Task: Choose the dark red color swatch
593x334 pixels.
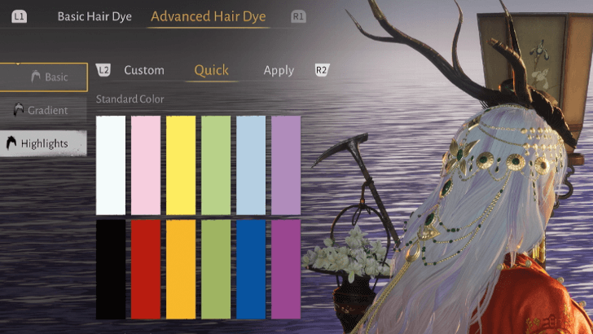Action: pyautogui.click(x=146, y=269)
